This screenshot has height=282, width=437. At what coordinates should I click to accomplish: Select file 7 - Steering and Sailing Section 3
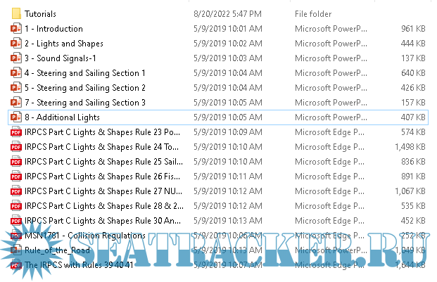[x=84, y=103]
